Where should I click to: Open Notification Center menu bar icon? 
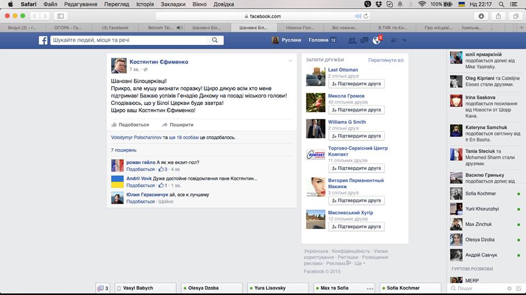(x=513, y=4)
